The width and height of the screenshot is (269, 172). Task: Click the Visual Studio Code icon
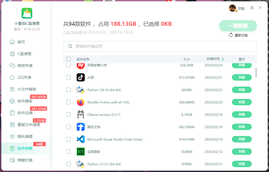pos(81,139)
